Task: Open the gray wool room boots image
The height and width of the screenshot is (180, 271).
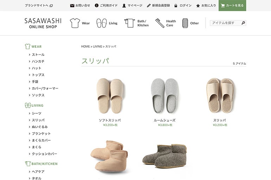Action: [165, 156]
